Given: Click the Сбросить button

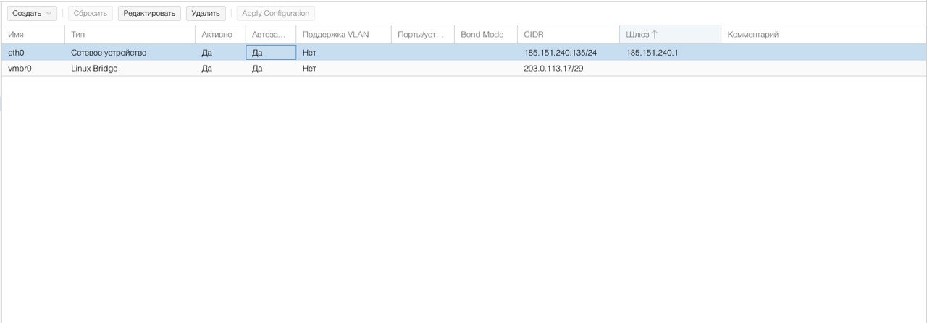Looking at the screenshot, I should click(x=91, y=13).
